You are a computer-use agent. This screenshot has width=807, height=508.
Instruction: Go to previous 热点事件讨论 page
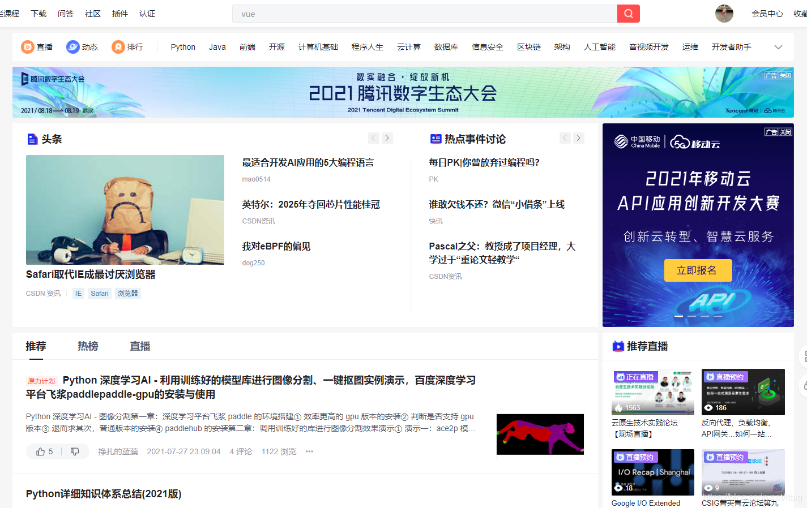click(565, 138)
